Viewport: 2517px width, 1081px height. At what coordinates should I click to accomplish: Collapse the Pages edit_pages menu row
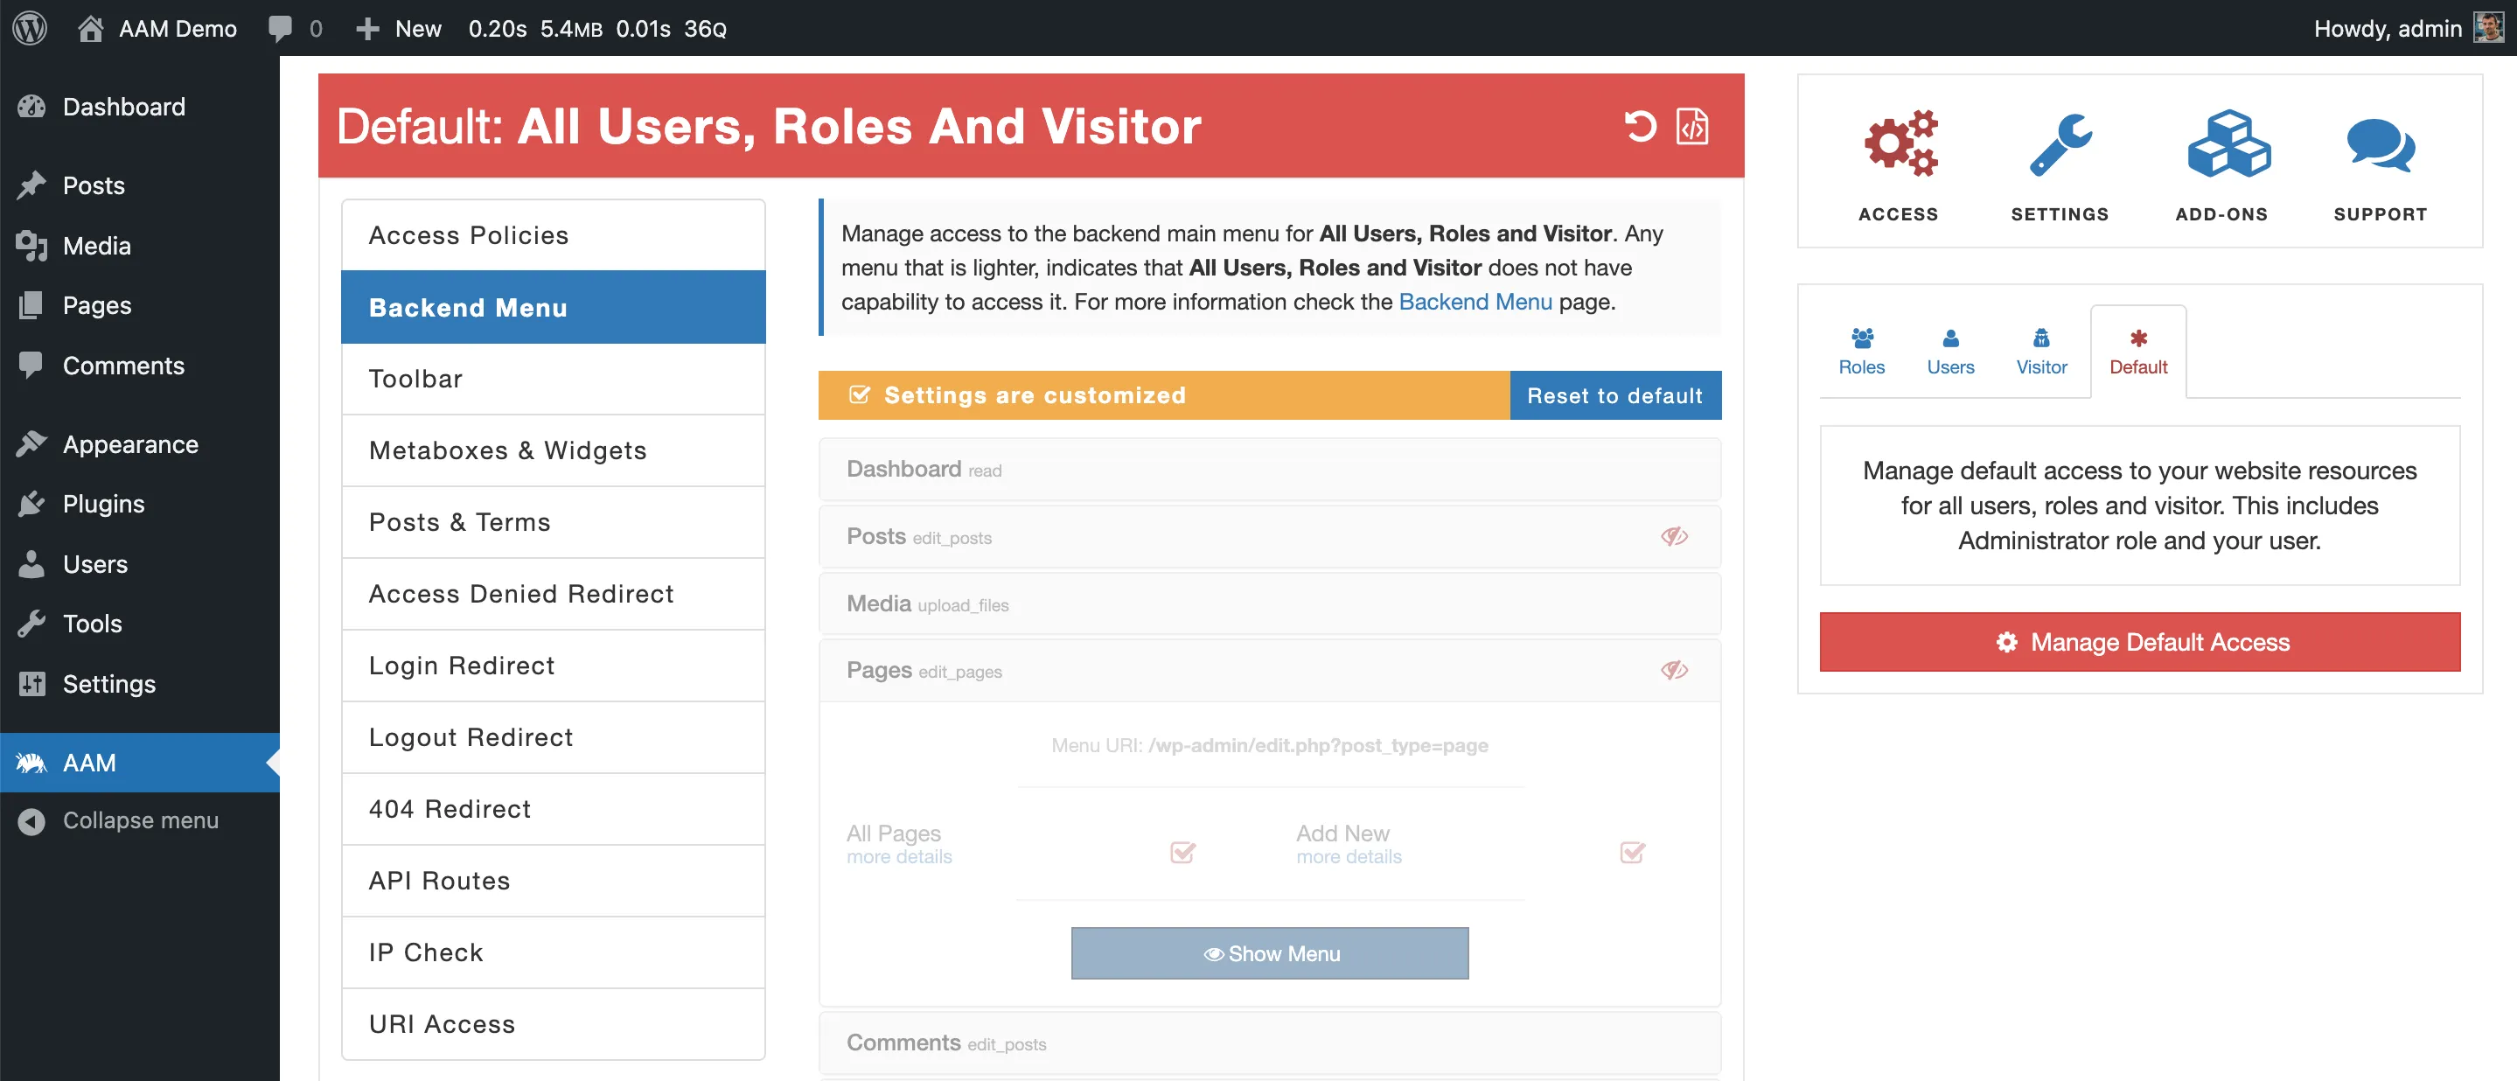coord(1269,671)
